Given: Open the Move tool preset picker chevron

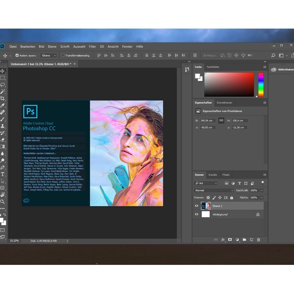Looking at the screenshot, I should click(10, 56).
